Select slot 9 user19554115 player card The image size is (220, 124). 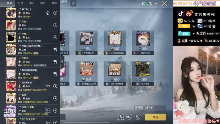(x=115, y=73)
